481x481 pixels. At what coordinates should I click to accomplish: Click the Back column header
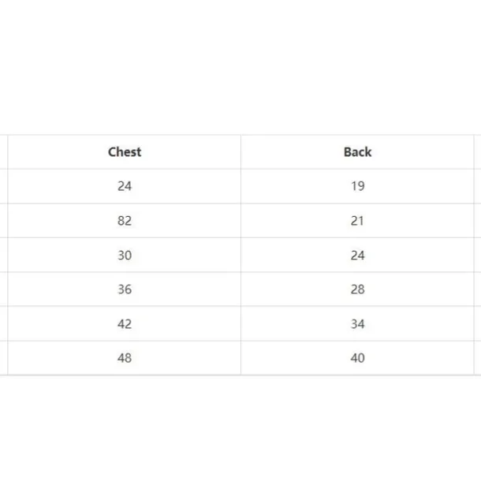[357, 152]
